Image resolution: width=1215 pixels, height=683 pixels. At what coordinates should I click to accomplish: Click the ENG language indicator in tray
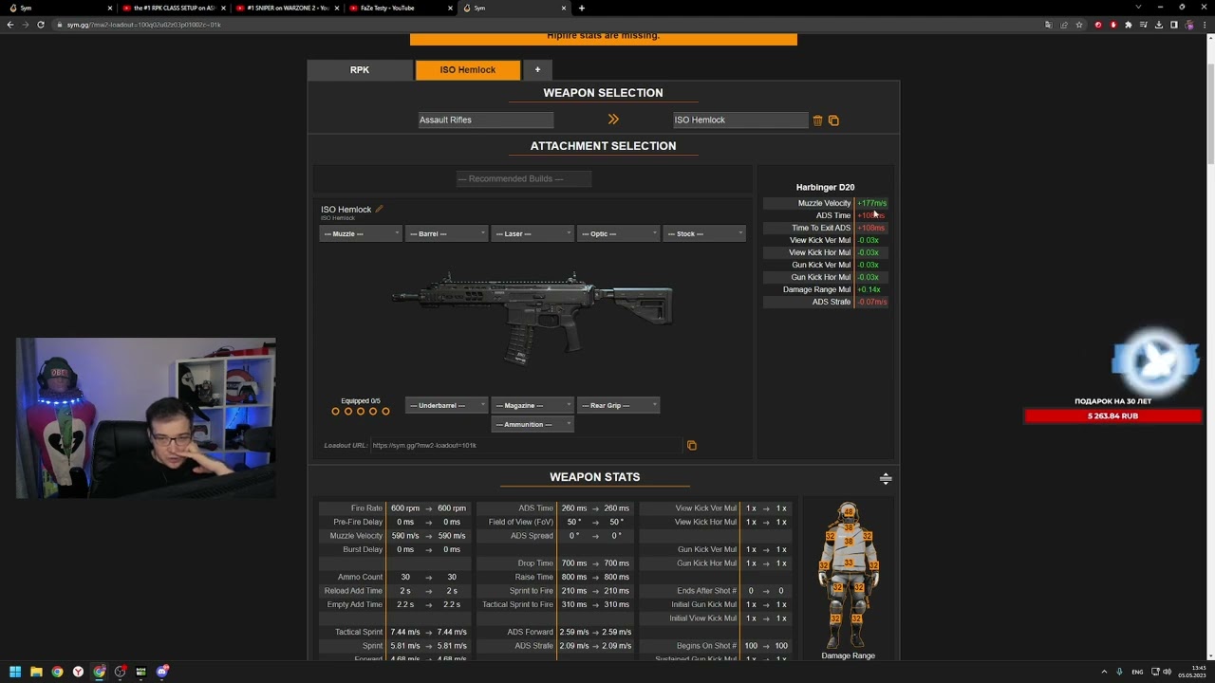[1137, 672]
